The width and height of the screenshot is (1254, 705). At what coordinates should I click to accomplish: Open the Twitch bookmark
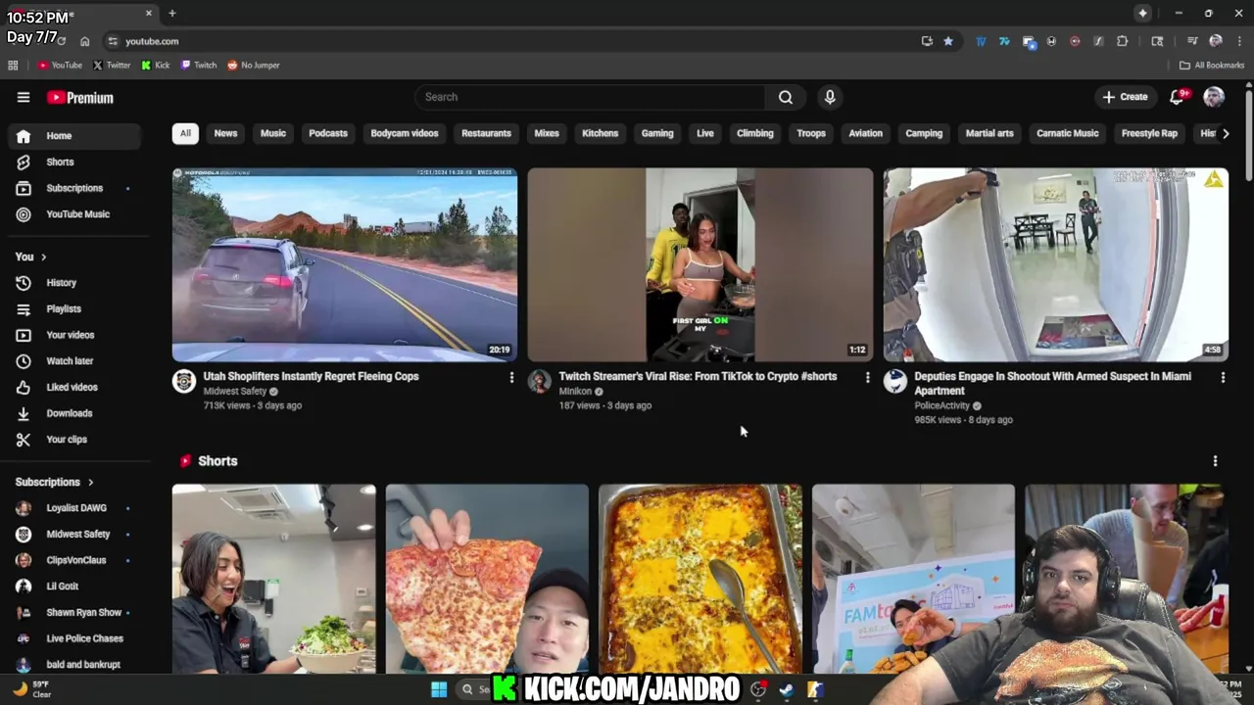click(199, 66)
